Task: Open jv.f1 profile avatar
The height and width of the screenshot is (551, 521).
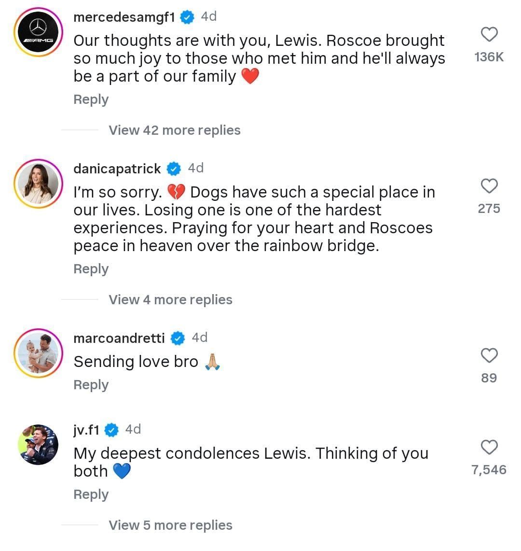Action: pyautogui.click(x=38, y=445)
